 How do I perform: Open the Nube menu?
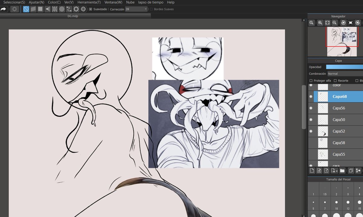click(130, 2)
